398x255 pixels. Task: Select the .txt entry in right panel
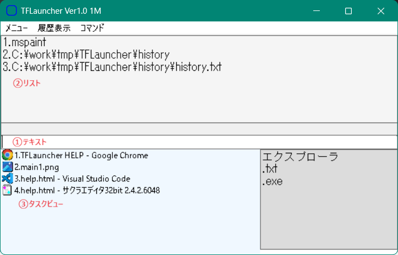point(270,169)
